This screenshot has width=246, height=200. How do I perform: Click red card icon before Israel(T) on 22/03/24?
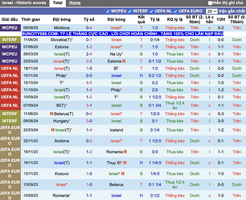(x=53, y=130)
